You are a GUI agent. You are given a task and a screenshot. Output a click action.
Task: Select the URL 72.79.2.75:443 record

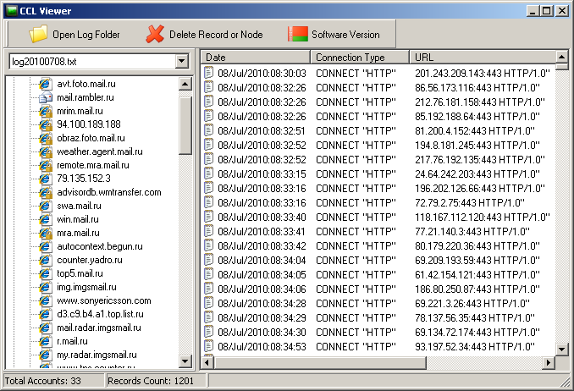coord(378,202)
